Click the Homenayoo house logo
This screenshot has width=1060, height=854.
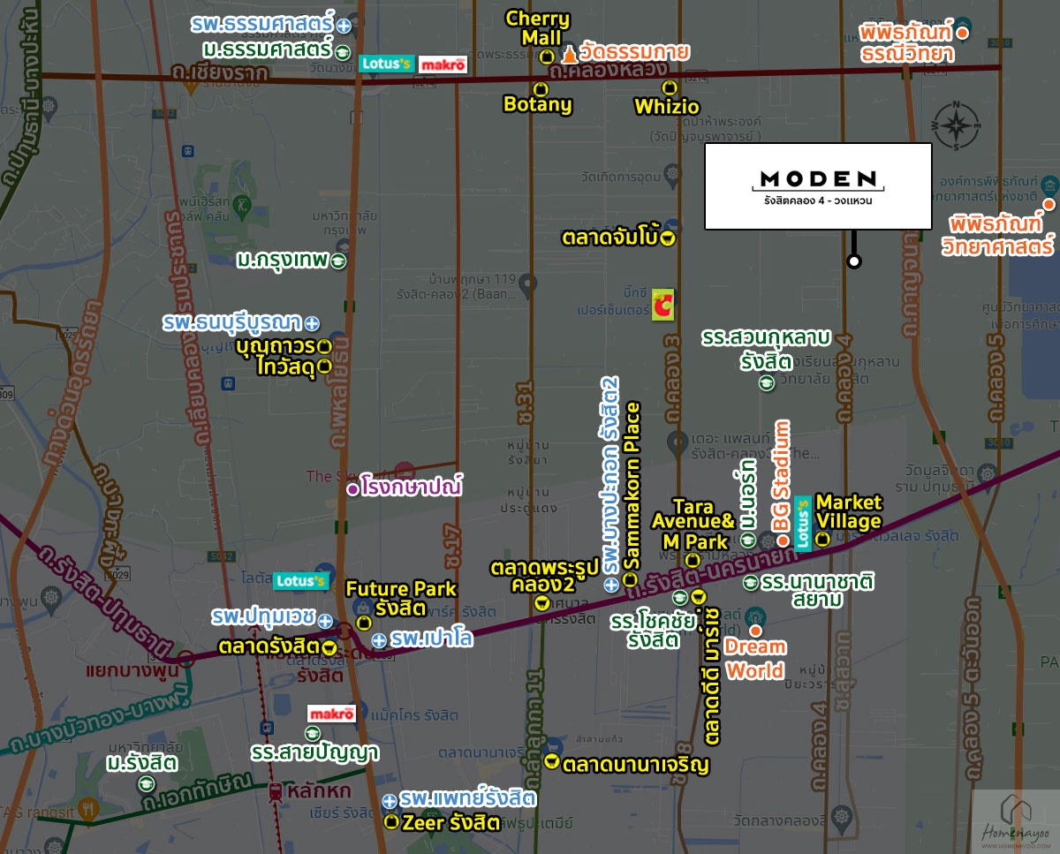pyautogui.click(x=1016, y=822)
